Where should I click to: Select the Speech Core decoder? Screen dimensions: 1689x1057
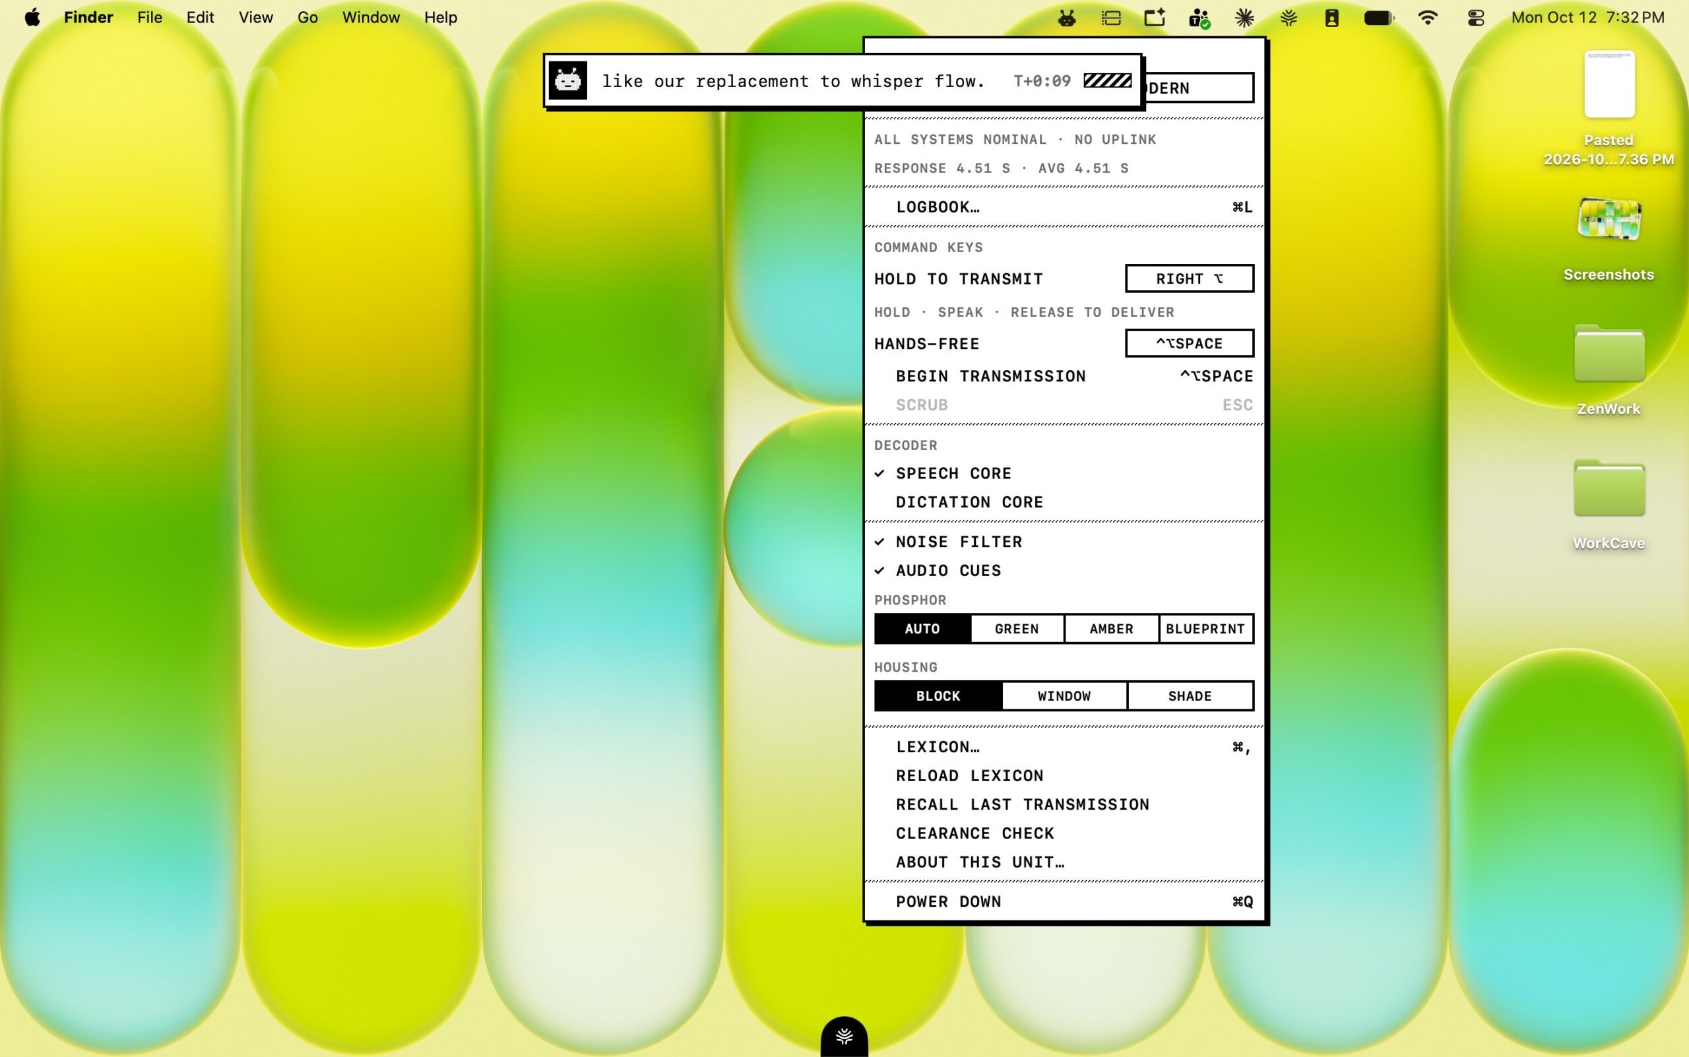pyautogui.click(x=1064, y=473)
